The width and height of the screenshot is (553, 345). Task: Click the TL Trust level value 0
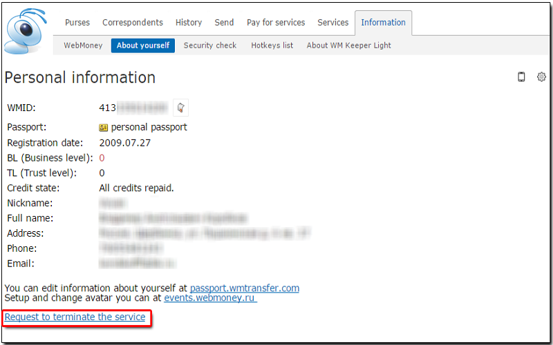pyautogui.click(x=102, y=173)
